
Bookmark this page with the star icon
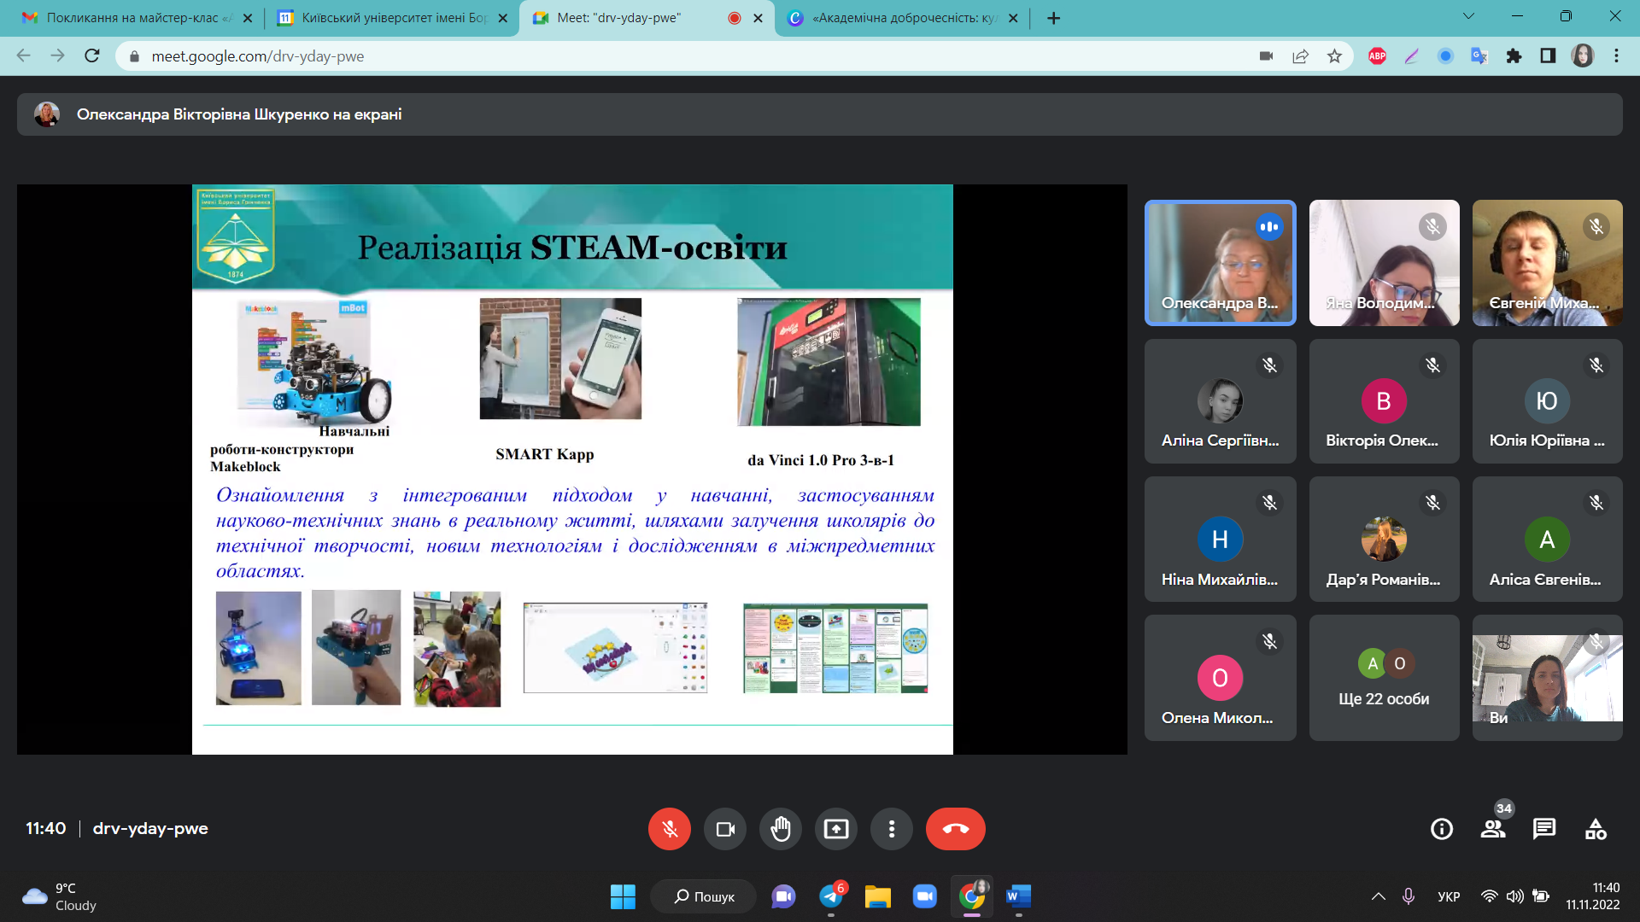pos(1334,56)
